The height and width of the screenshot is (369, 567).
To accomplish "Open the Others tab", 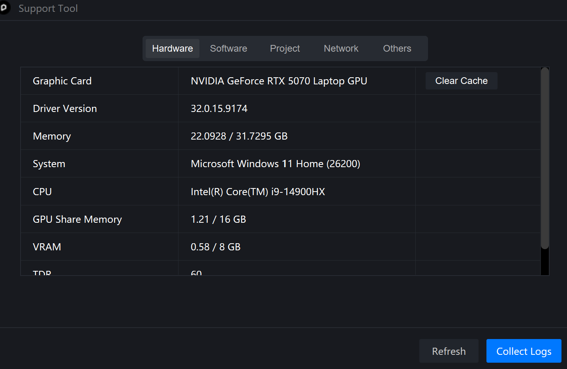I will tap(397, 48).
